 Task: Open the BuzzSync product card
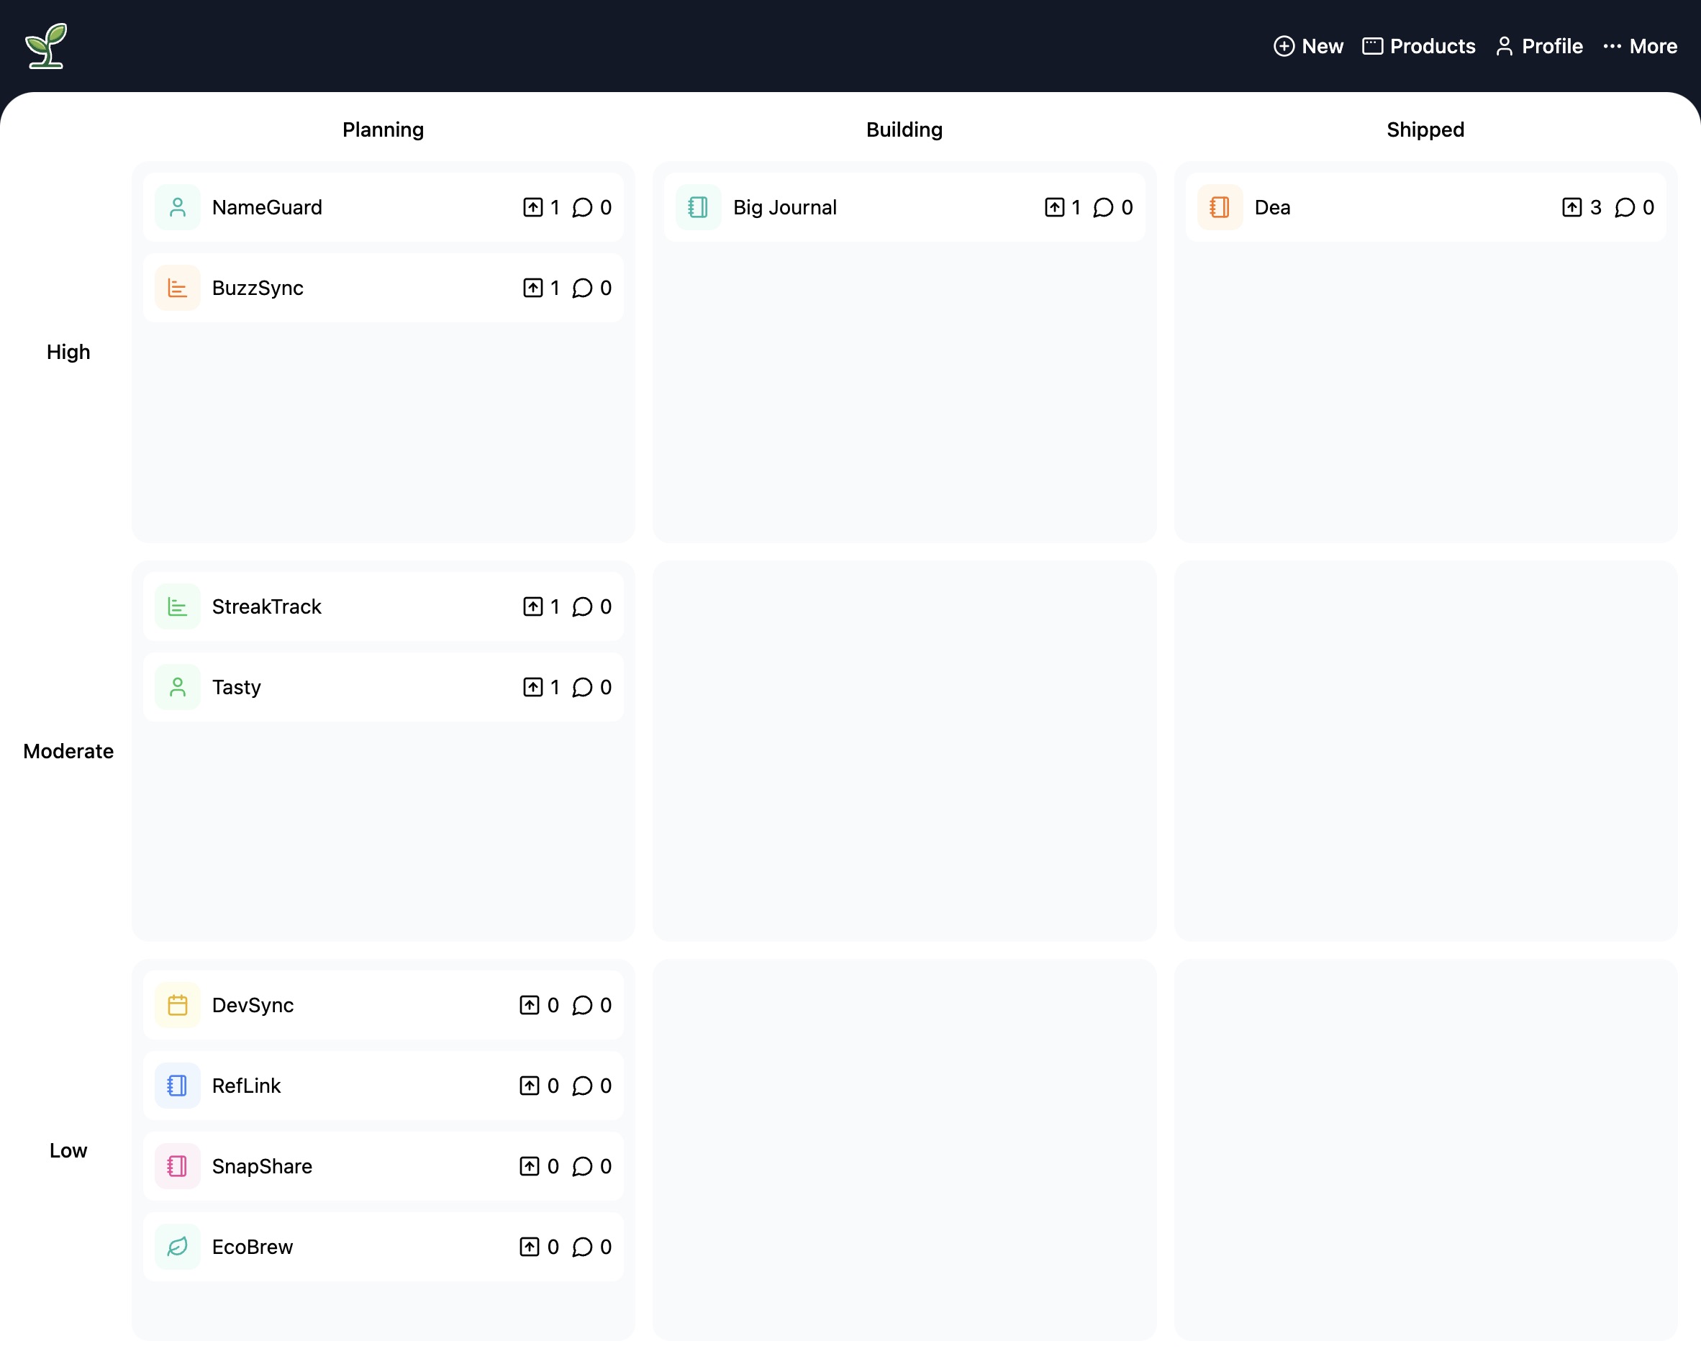coord(384,288)
